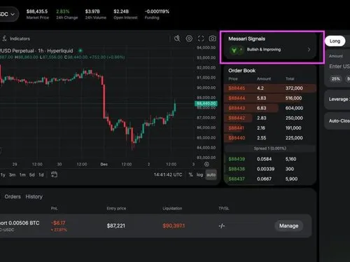This screenshot has height=262, width=350.
Task: Expand the trading pair dropdown chevron
Action: [x=13, y=14]
